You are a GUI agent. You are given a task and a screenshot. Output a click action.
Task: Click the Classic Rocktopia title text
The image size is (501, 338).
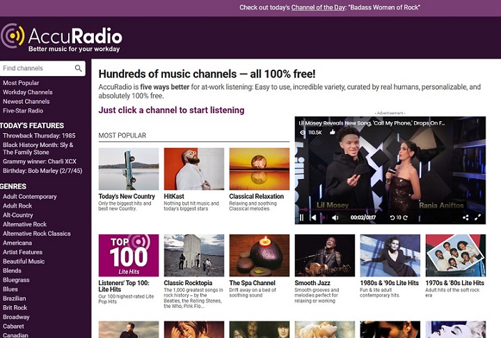tap(188, 283)
